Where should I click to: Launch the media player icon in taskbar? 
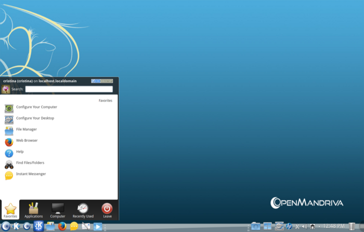[98, 226]
